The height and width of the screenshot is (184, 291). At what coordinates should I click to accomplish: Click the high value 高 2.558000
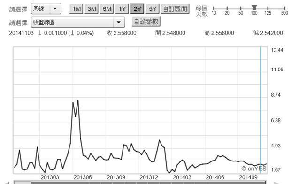pyautogui.click(x=219, y=33)
